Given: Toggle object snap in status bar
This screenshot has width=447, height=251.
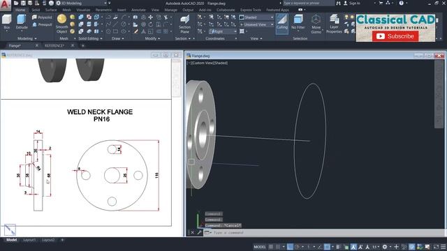Looking at the screenshot, I should coord(327,247).
